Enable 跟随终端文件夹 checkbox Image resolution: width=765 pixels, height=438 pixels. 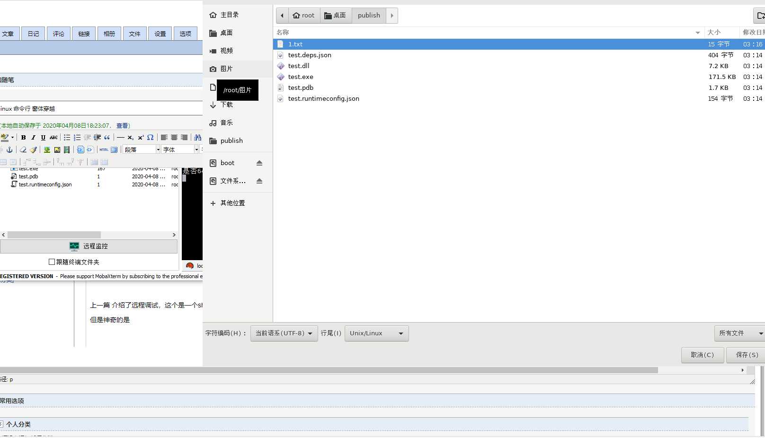tap(52, 262)
